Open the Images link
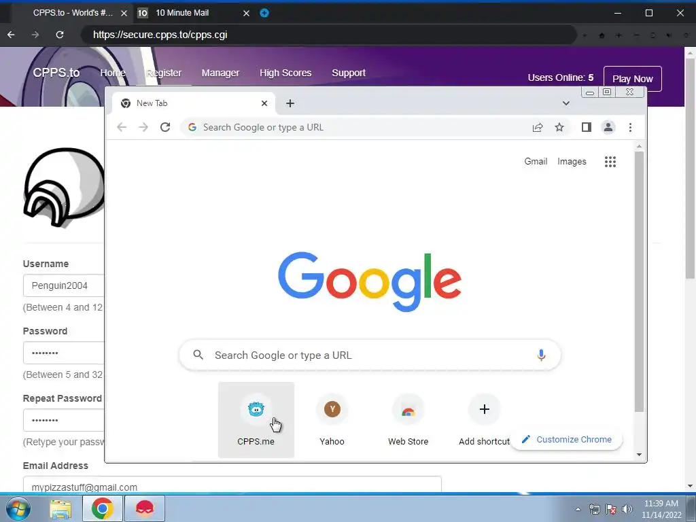 (572, 162)
